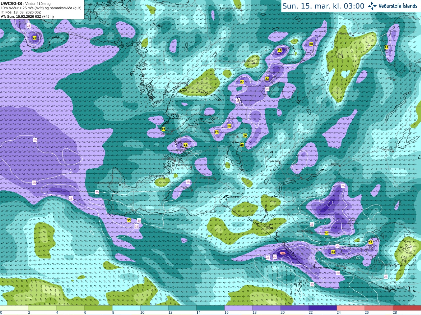
Task: Click the Akrafjall station label
Action: 166,134
